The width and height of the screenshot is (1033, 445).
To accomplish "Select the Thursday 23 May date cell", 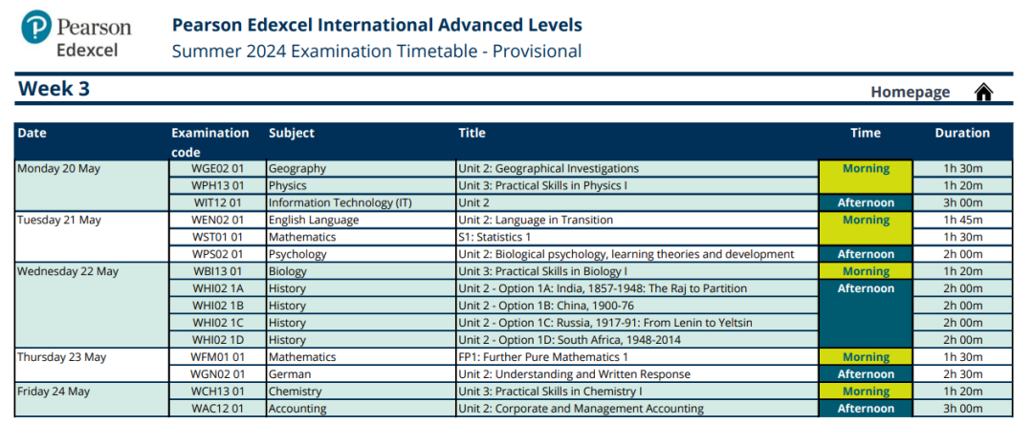I will (92, 366).
